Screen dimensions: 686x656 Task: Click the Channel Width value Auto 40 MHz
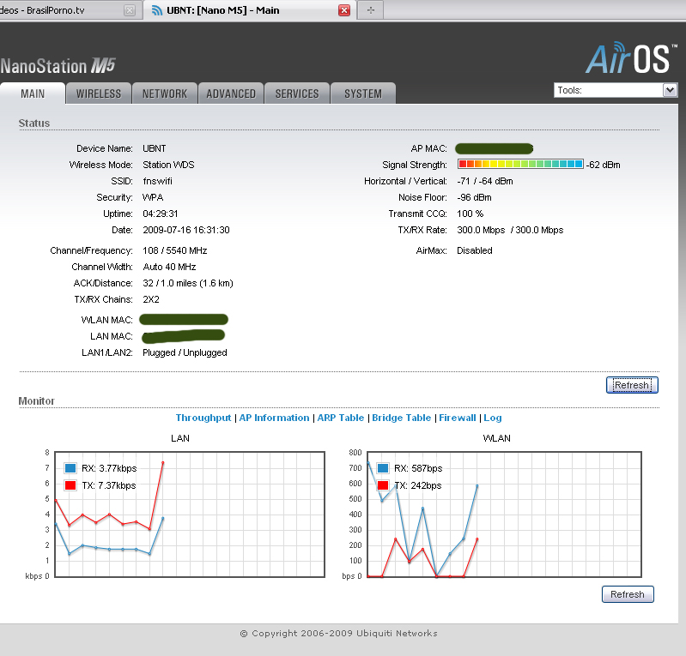pos(169,267)
